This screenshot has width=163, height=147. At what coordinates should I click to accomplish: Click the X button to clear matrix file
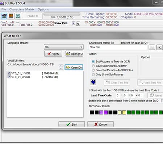click(159, 47)
